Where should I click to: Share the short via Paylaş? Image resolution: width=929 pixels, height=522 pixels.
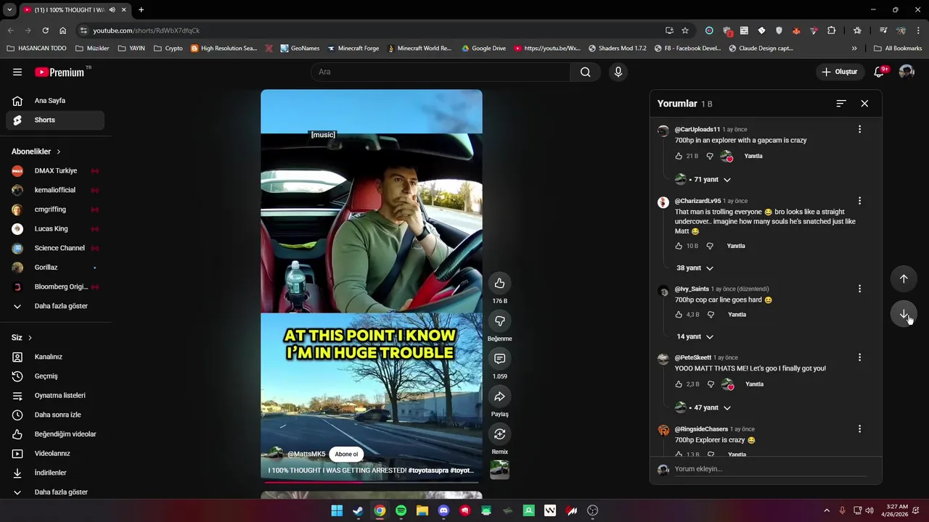click(499, 396)
